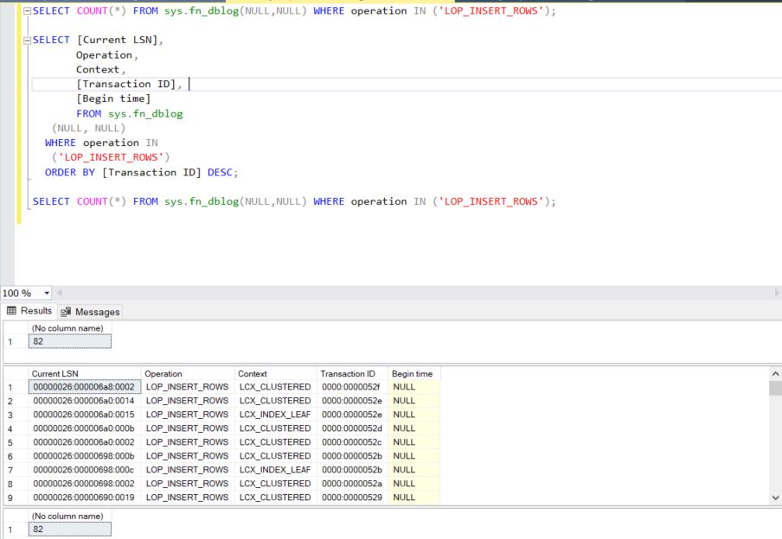Select cell 00000026:000006a0:0015
Image resolution: width=782 pixels, height=539 pixels.
coord(85,415)
